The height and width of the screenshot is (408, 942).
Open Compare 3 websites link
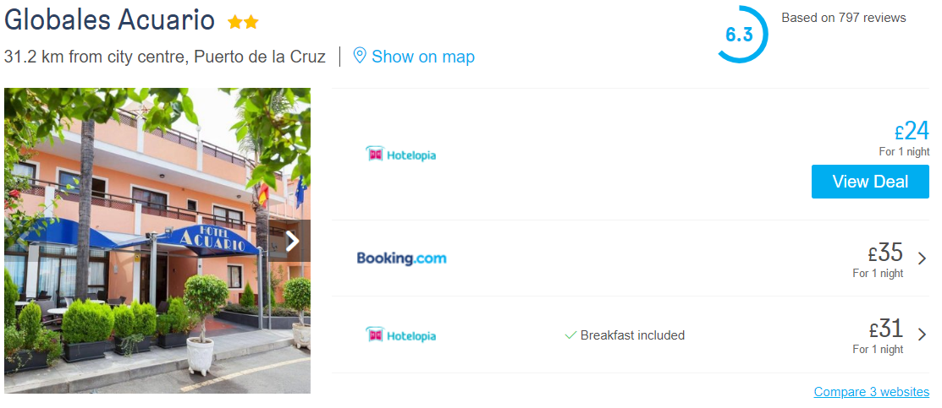tap(871, 392)
